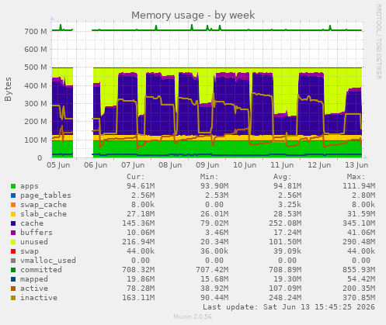This screenshot has height=325, width=386.
Task: Click the navy mapped legend swatch
Action: [13, 279]
